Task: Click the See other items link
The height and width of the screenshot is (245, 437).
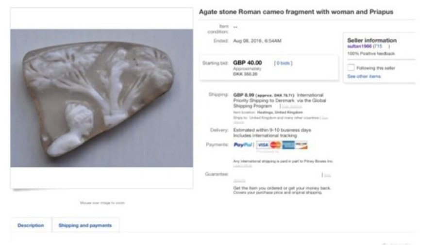Action: pos(364,77)
